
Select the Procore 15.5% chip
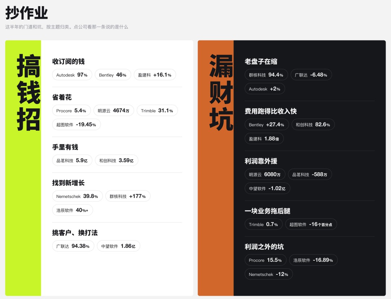[266, 260]
